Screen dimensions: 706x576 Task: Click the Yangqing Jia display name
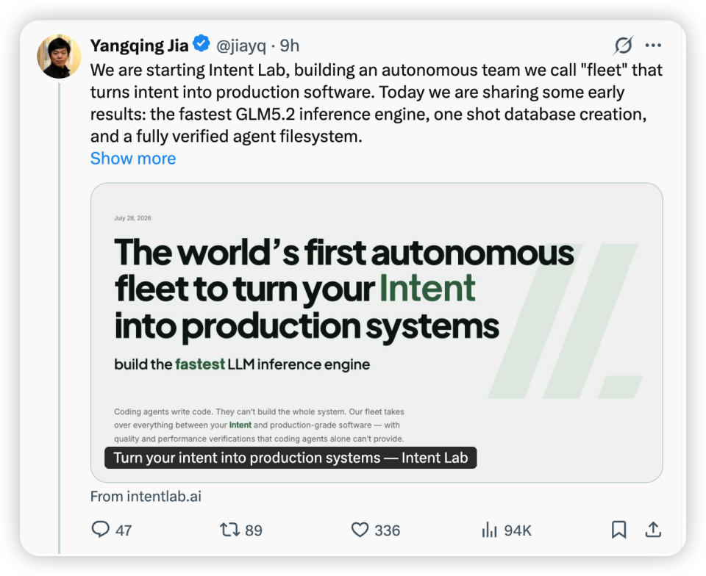(139, 46)
